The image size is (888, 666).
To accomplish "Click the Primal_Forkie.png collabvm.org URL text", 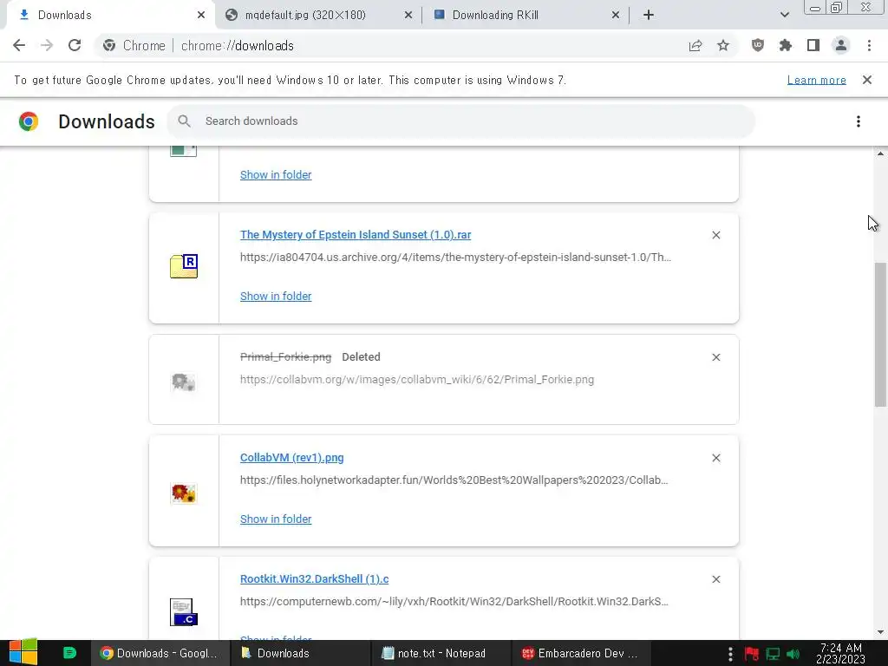I will pos(417,380).
